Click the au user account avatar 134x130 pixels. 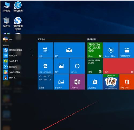(6, 39)
